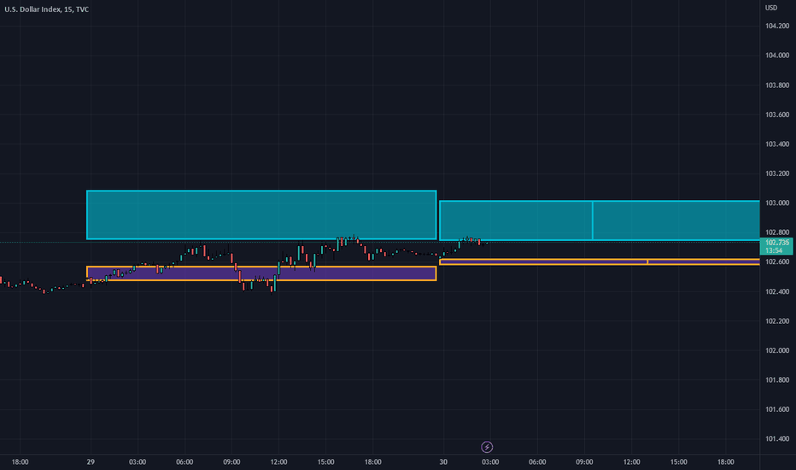The image size is (796, 470).
Task: Select the purple rectangle with orange border
Action: 261,273
